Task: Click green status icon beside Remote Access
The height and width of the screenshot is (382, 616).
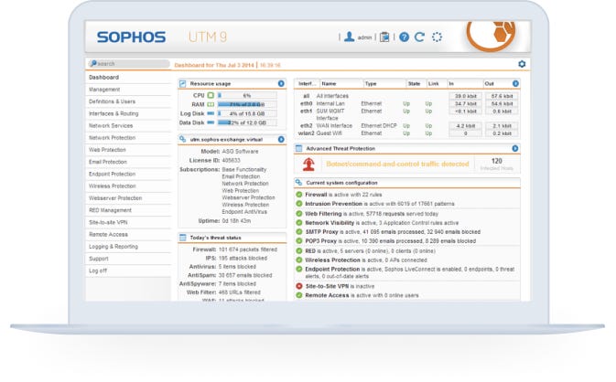Action: [x=299, y=295]
